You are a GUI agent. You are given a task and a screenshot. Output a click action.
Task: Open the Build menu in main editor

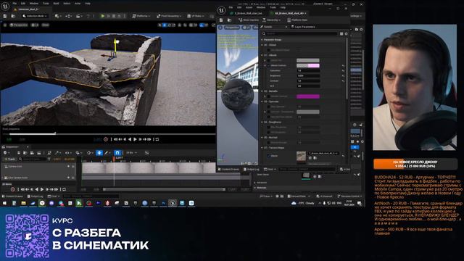coord(56,3)
